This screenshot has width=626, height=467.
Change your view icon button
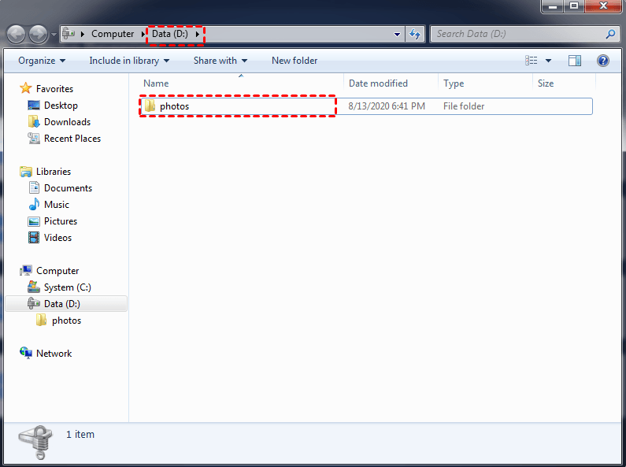[531, 61]
